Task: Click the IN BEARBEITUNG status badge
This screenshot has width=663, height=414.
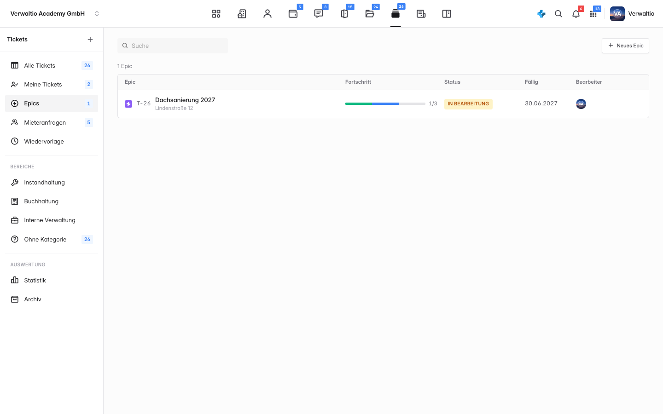Action: coord(468,104)
